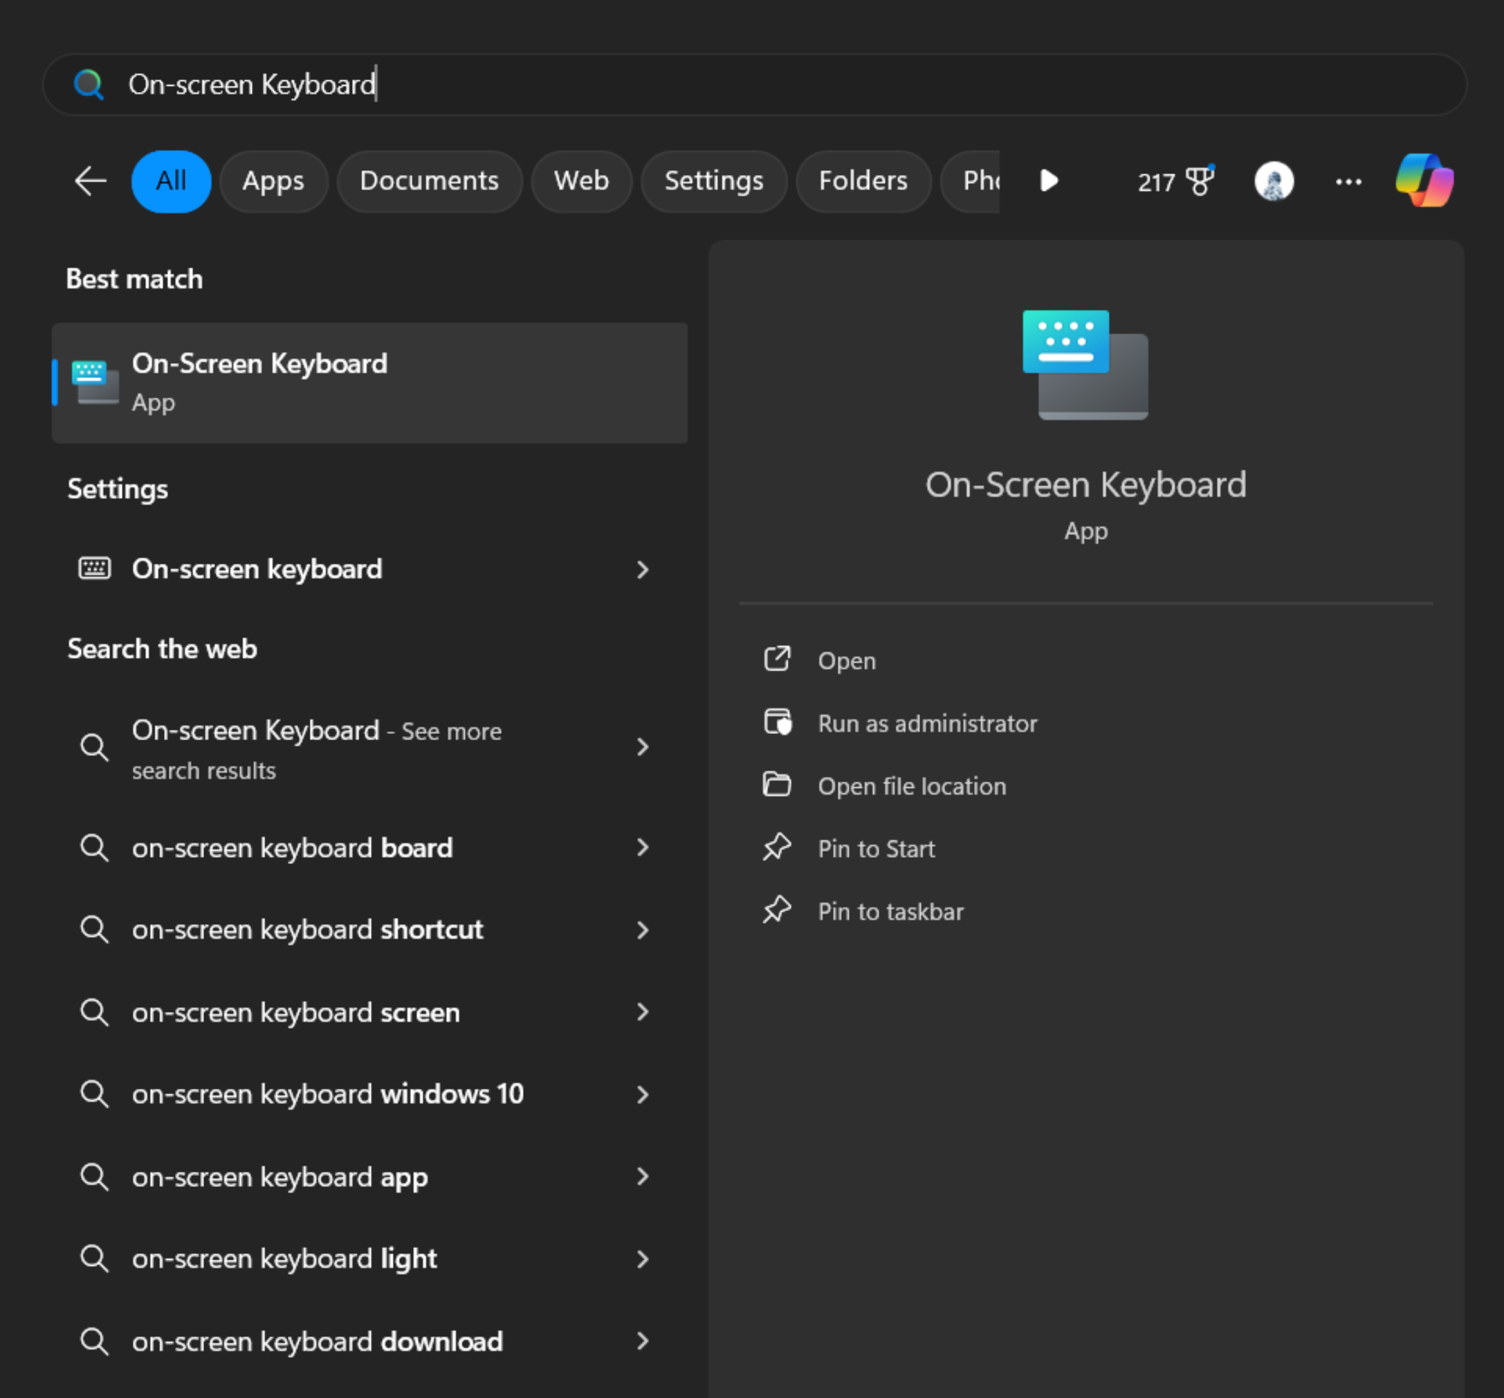The image size is (1504, 1398).
Task: Expand 'on-screen keyboard app' chevron
Action: 643,1177
